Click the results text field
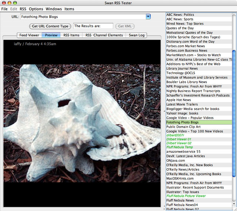Viewport: 237px width, 211px height. point(93,26)
